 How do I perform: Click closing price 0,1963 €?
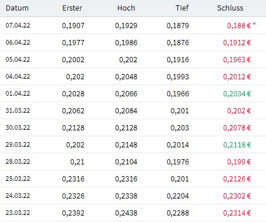(x=237, y=60)
